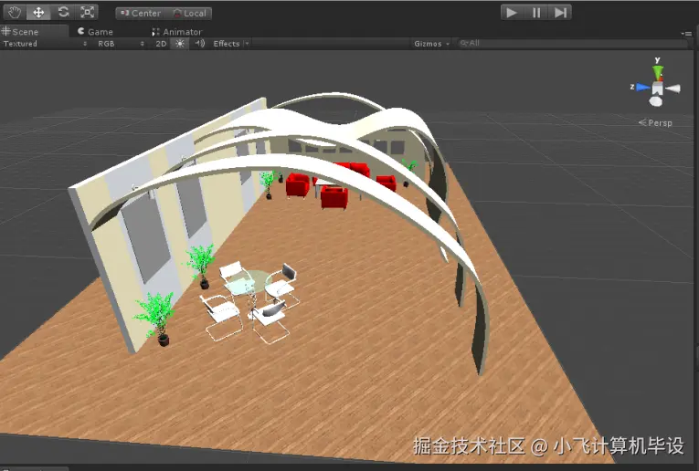
Task: Start Play mode
Action: 513,13
